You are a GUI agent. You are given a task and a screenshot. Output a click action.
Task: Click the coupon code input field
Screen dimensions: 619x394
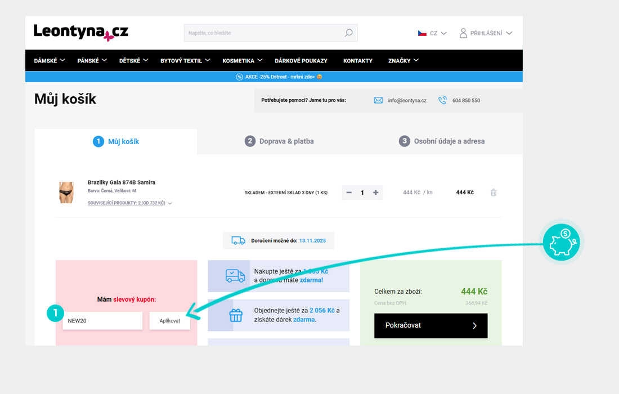[x=102, y=321]
